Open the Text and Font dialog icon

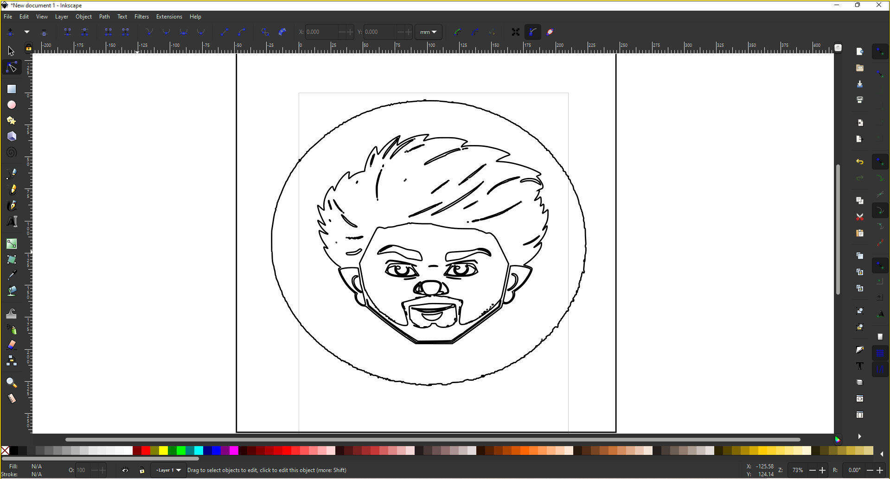[x=859, y=366]
